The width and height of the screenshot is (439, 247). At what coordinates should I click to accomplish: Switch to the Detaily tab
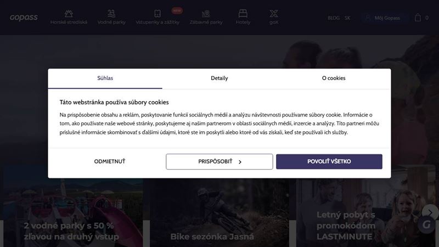[219, 78]
